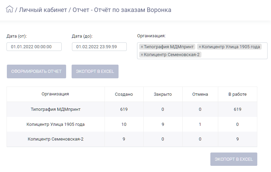This screenshot has height=172, width=271.
Task: Select the Закрыто column header
Action: tap(163, 94)
